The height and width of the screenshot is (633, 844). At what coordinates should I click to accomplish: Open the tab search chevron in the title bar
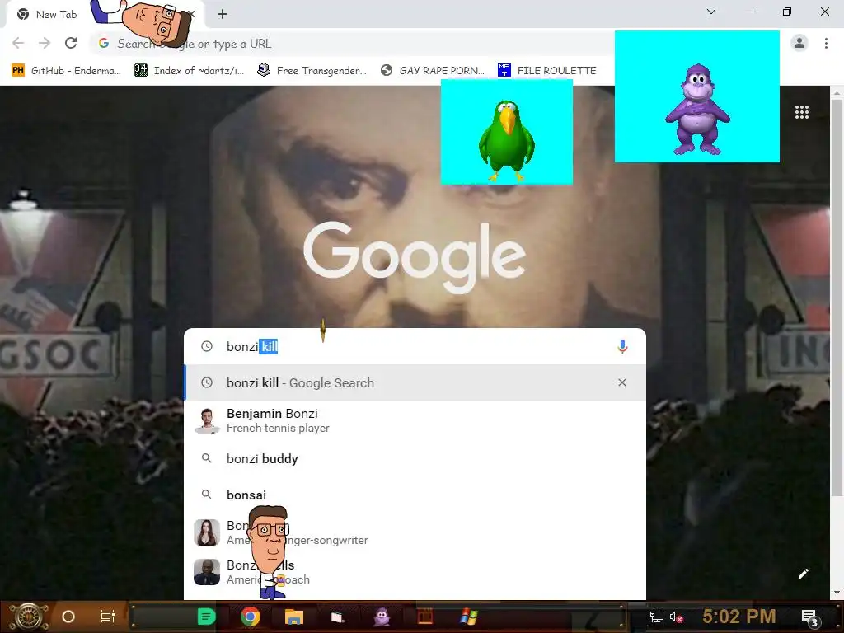tap(711, 12)
